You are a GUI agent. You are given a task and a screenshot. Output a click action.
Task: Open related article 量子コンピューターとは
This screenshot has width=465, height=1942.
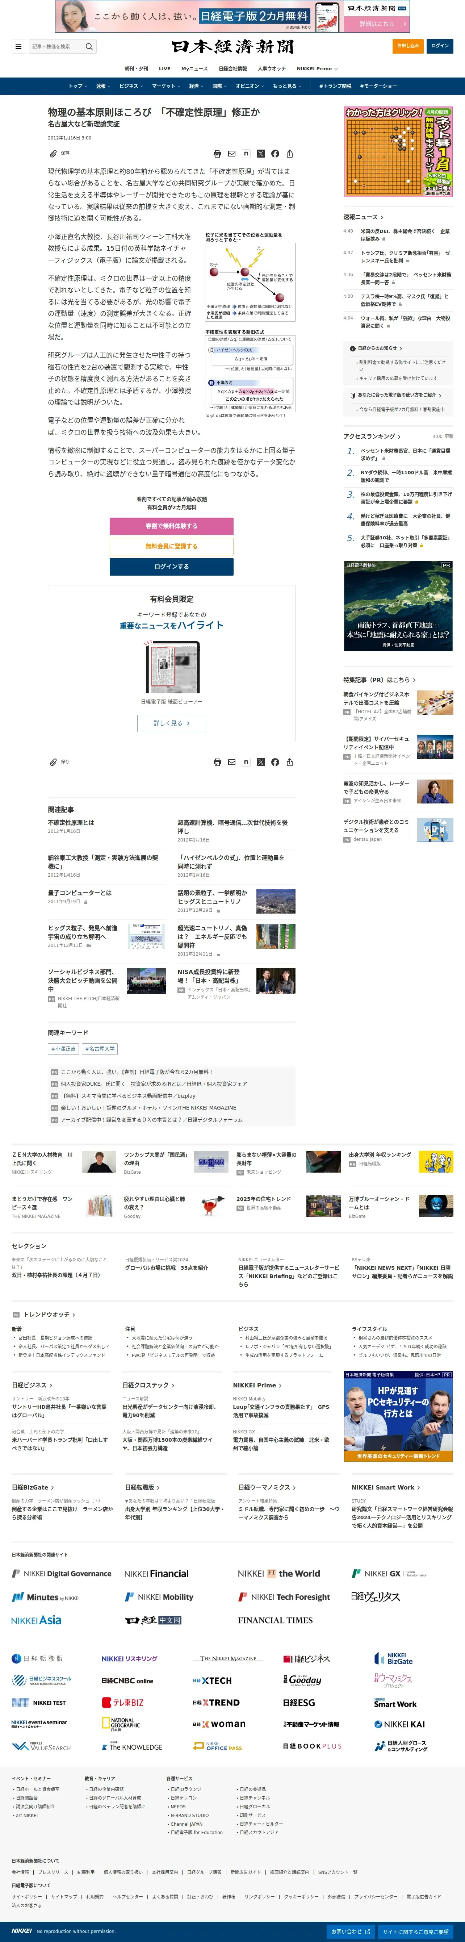pos(79,893)
